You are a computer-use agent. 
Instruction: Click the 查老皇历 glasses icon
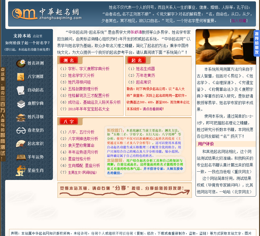click(21, 131)
